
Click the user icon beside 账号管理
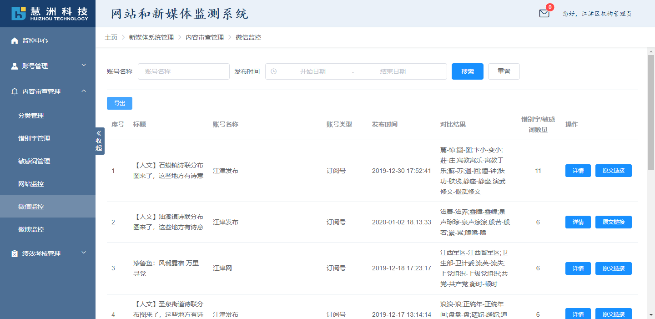point(15,66)
